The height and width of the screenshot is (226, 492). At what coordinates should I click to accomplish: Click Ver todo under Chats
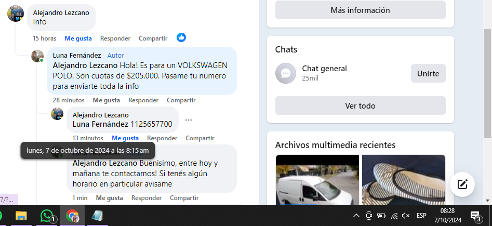(x=360, y=106)
